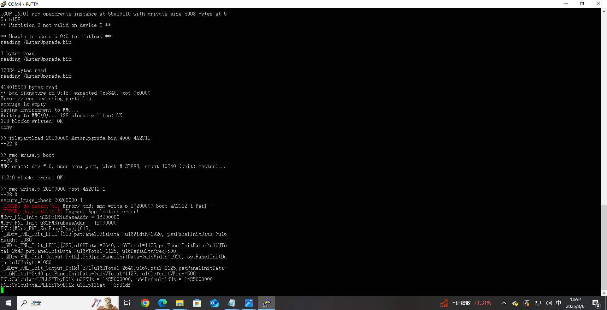Screen dimensions: 607x310
Task: Click the 'Upgrade Application error!' line
Action: [70, 211]
